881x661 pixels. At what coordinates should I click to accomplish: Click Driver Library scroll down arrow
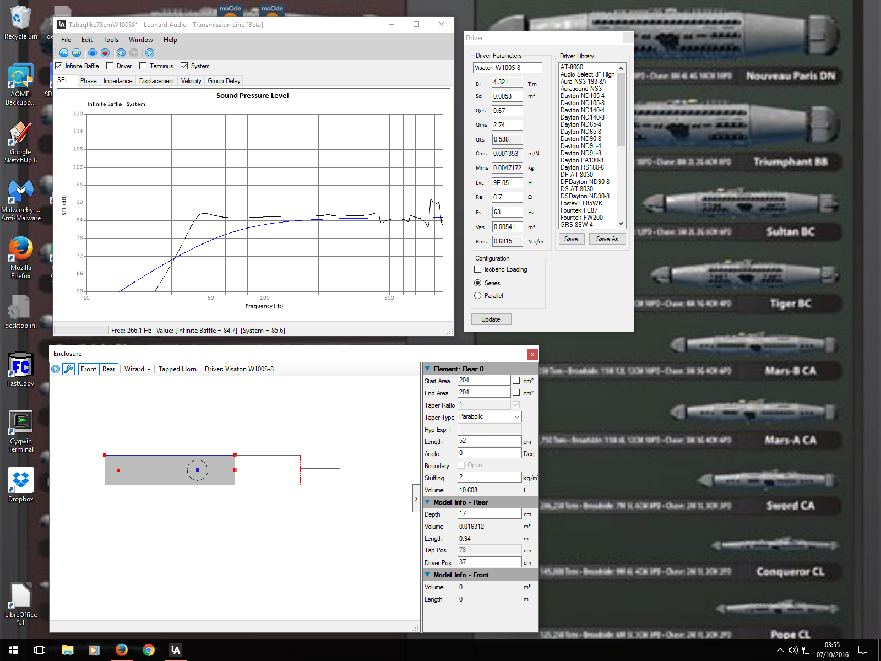(x=621, y=224)
